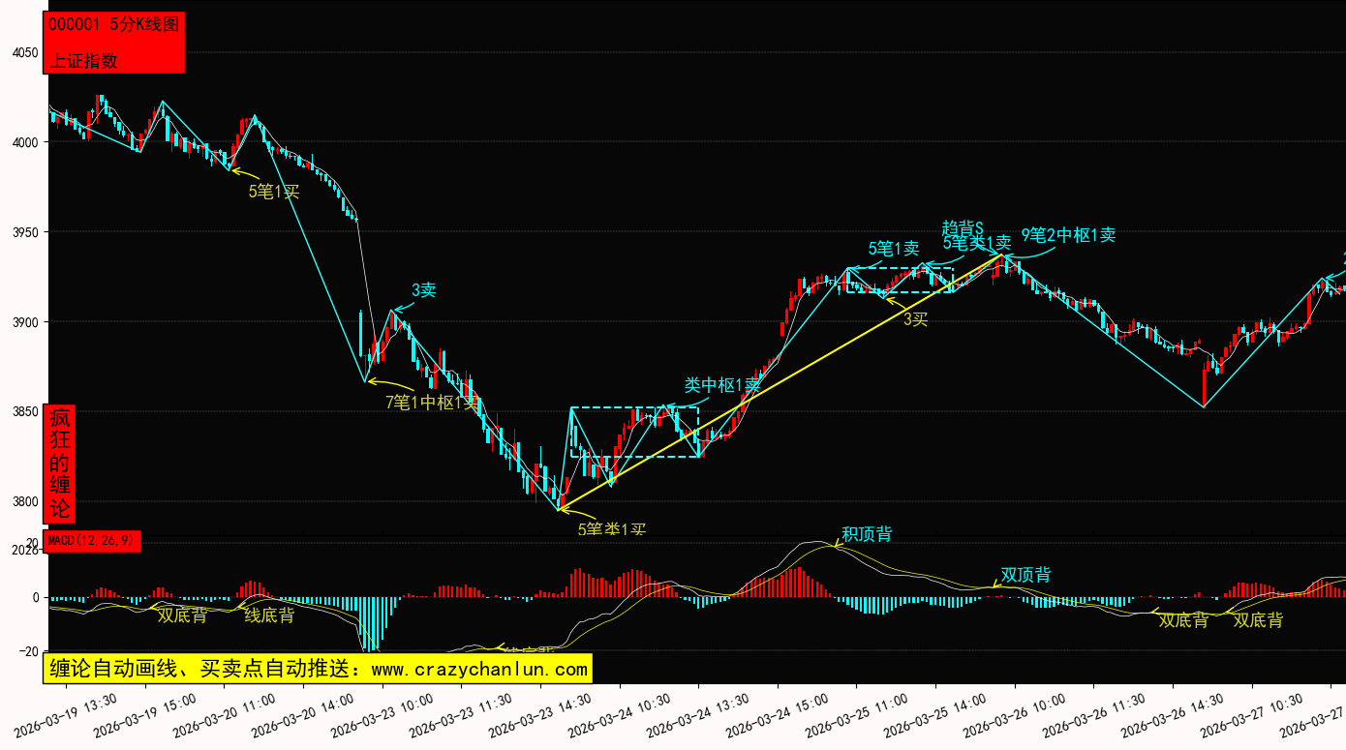Click the 5笔1买 buy signal annotation

click(x=274, y=192)
